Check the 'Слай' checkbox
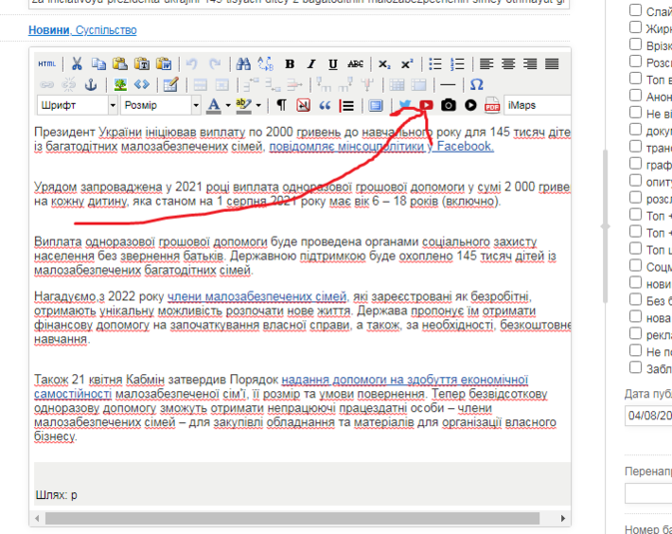 (636, 11)
